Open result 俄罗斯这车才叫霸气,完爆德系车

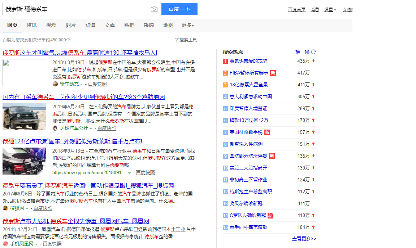click(x=80, y=53)
